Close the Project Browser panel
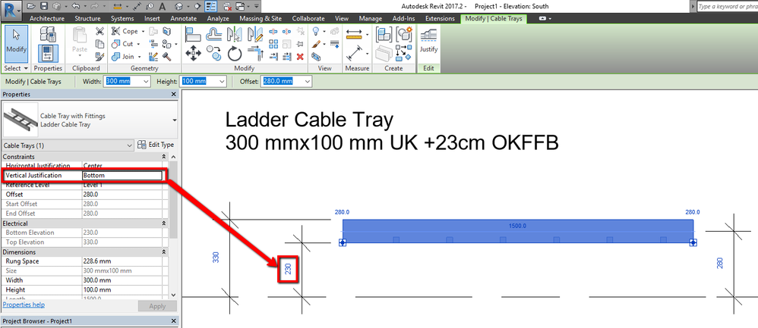758x328 pixels. [x=174, y=320]
